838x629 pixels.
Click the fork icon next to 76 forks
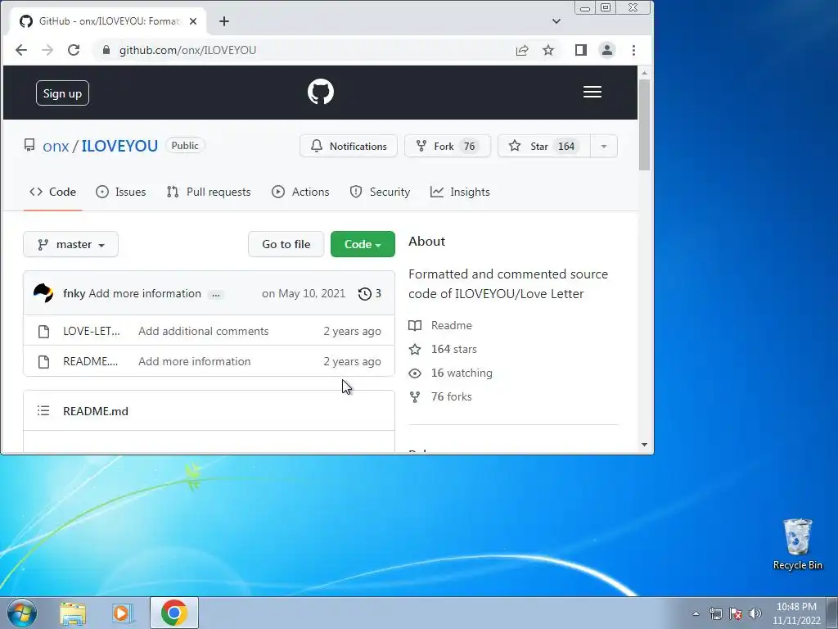[415, 397]
